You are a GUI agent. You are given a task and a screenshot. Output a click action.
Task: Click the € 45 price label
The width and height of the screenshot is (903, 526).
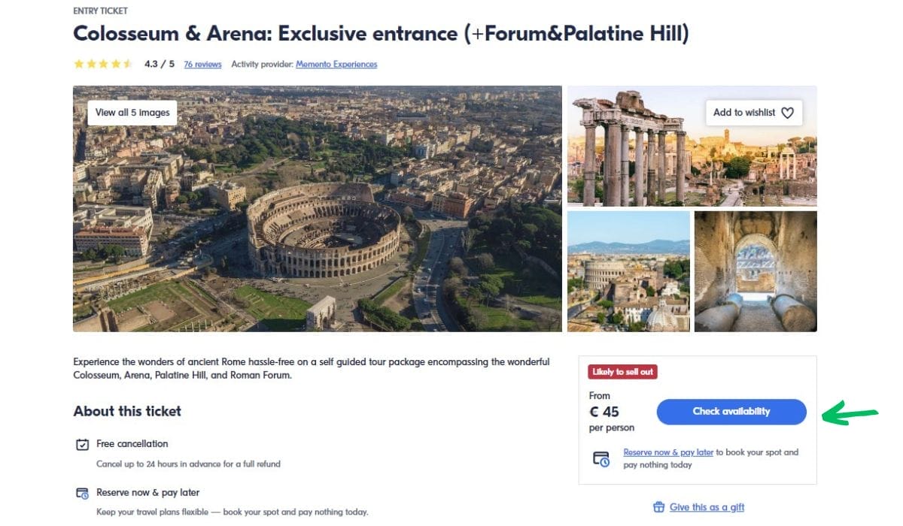click(x=604, y=412)
